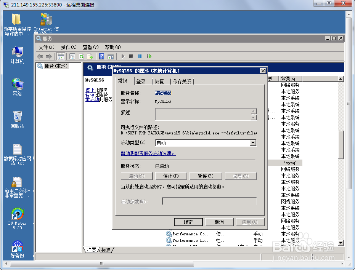Click 暂停 this service link
The image size is (355, 270).
(90, 95)
